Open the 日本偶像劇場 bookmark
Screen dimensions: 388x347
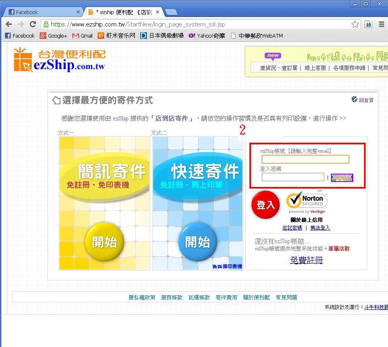[x=162, y=36]
